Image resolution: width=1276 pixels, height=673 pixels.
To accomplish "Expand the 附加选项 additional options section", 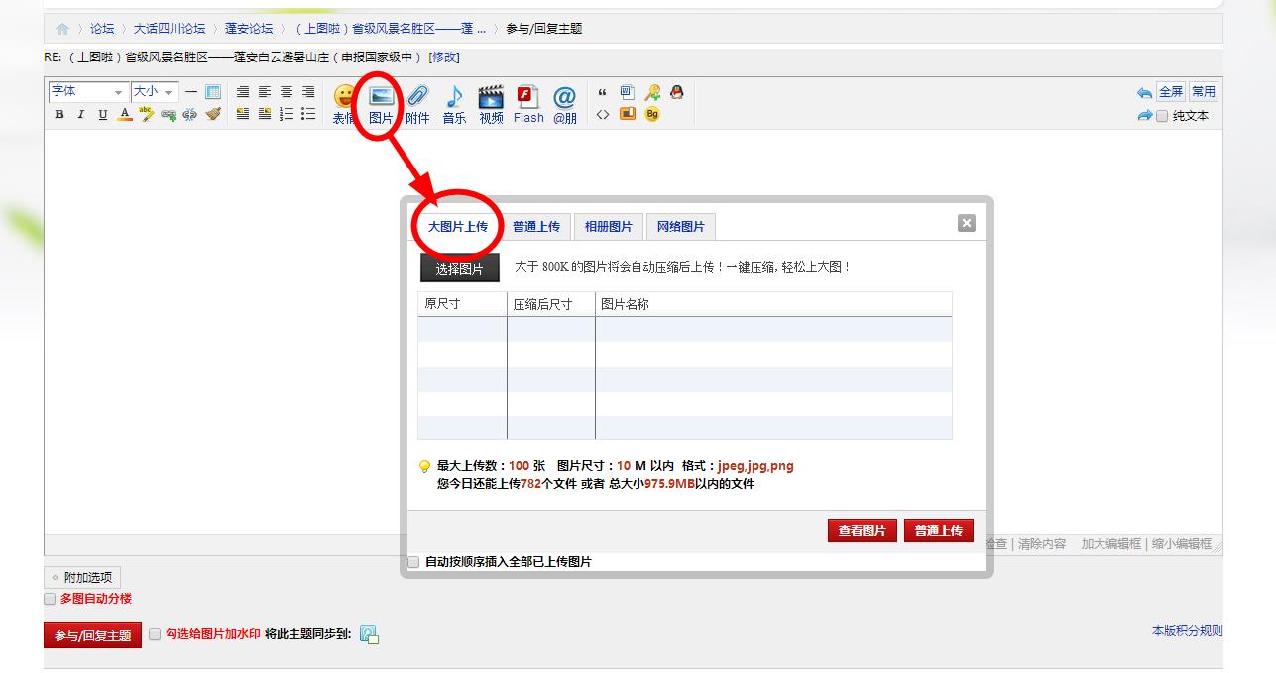I will [x=82, y=577].
